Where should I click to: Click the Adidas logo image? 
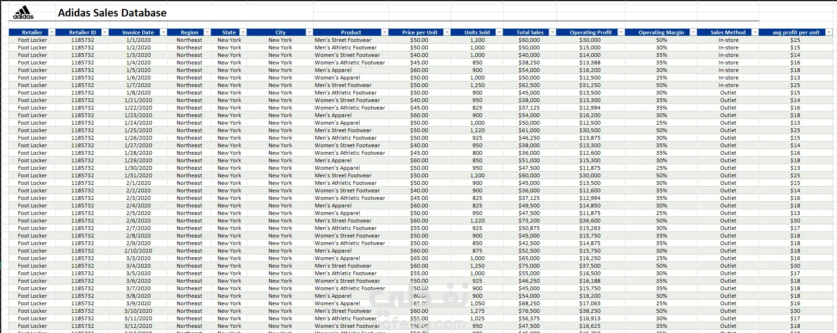click(23, 13)
